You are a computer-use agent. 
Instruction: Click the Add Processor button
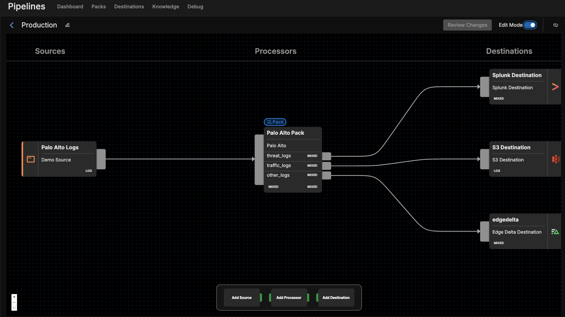[x=289, y=298]
